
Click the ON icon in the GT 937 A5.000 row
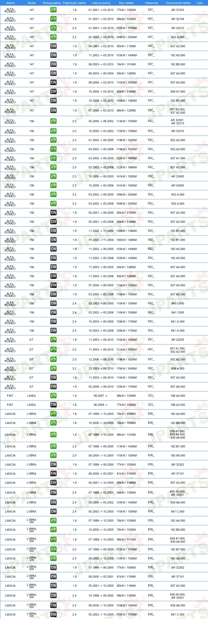click(53, 378)
